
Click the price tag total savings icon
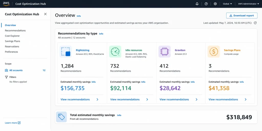coord(61,117)
